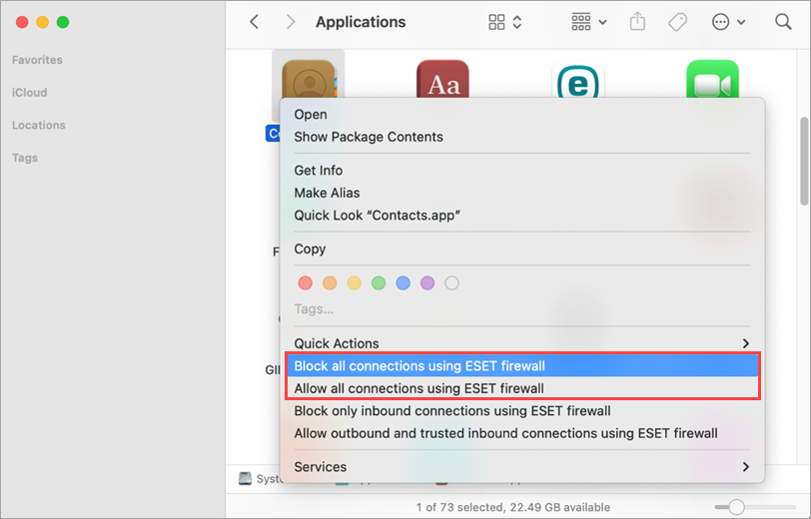
Task: Select Allow outbound and trusted inbound connections
Action: [522, 433]
